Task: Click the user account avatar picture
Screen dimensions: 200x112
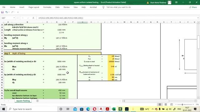Action: click(x=169, y=2)
